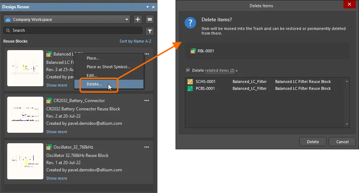Image resolution: width=359 pixels, height=193 pixels.
Task: Click the Cancel button in dialog
Action: click(342, 142)
